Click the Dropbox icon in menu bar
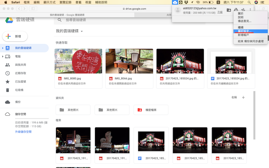 click(186, 2)
